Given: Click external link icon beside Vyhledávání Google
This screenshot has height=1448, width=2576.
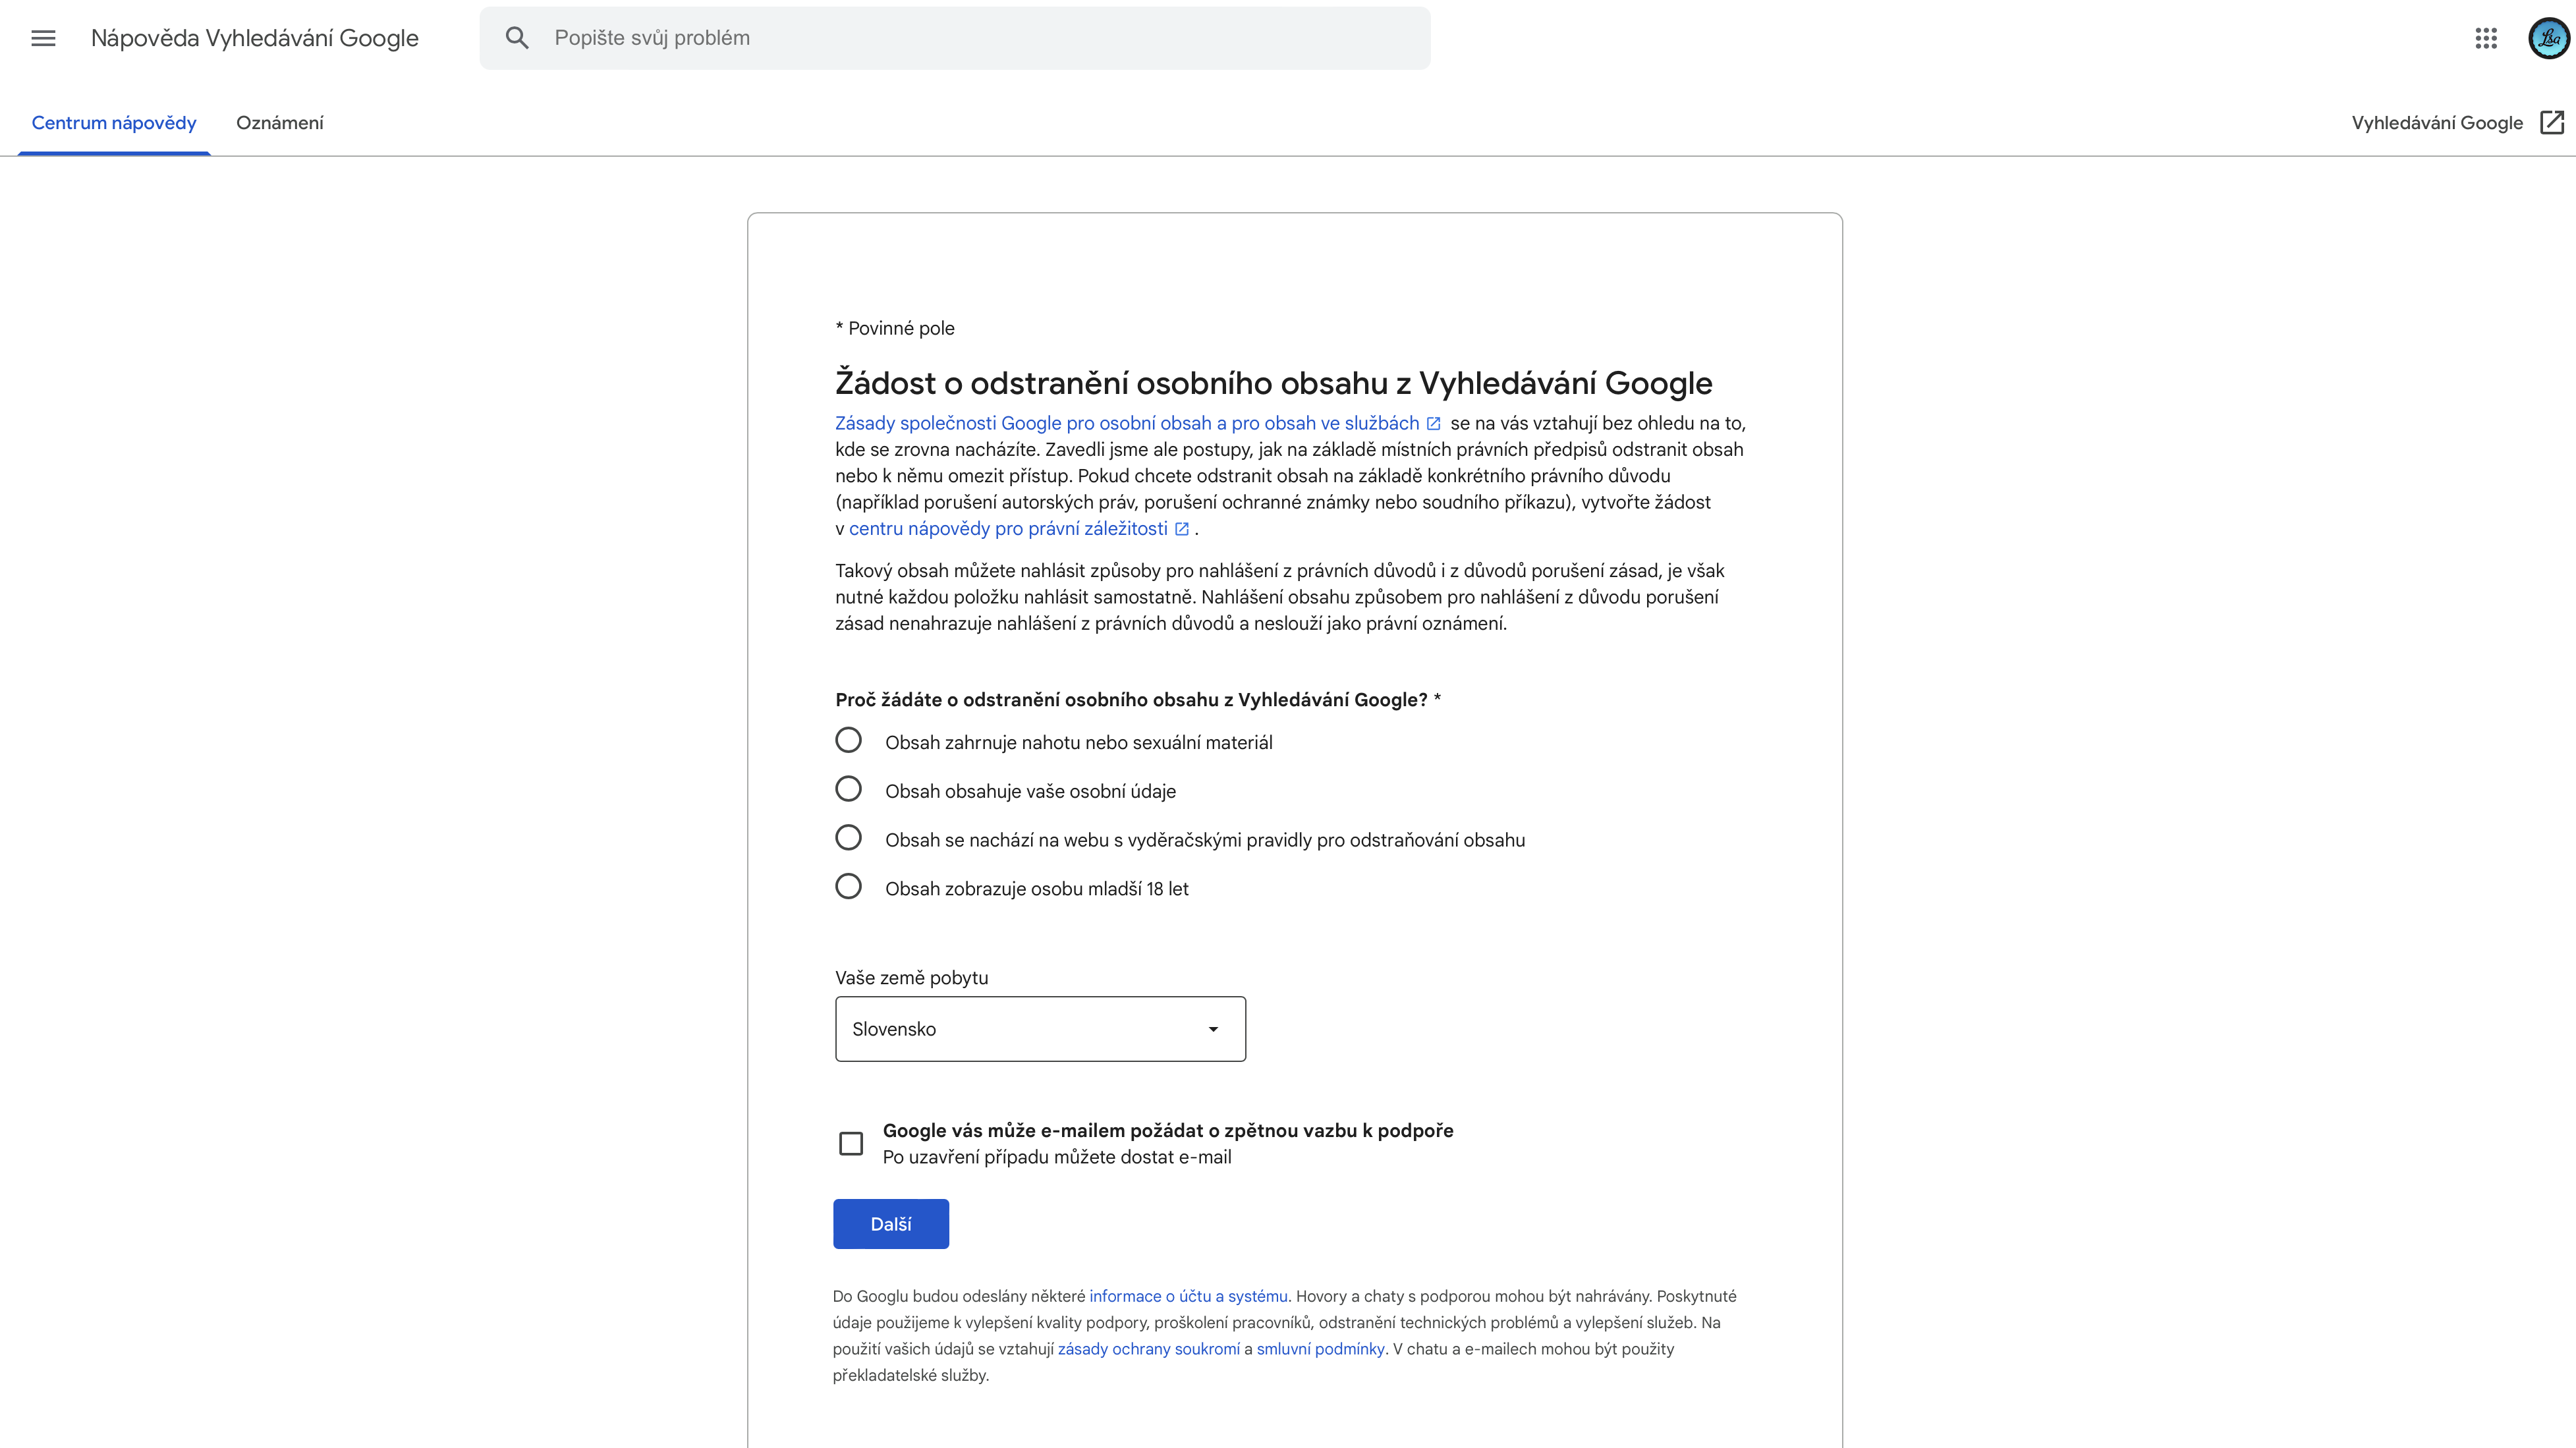Looking at the screenshot, I should point(2552,122).
